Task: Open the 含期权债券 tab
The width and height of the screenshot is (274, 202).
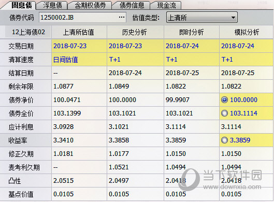Action: tap(90, 5)
